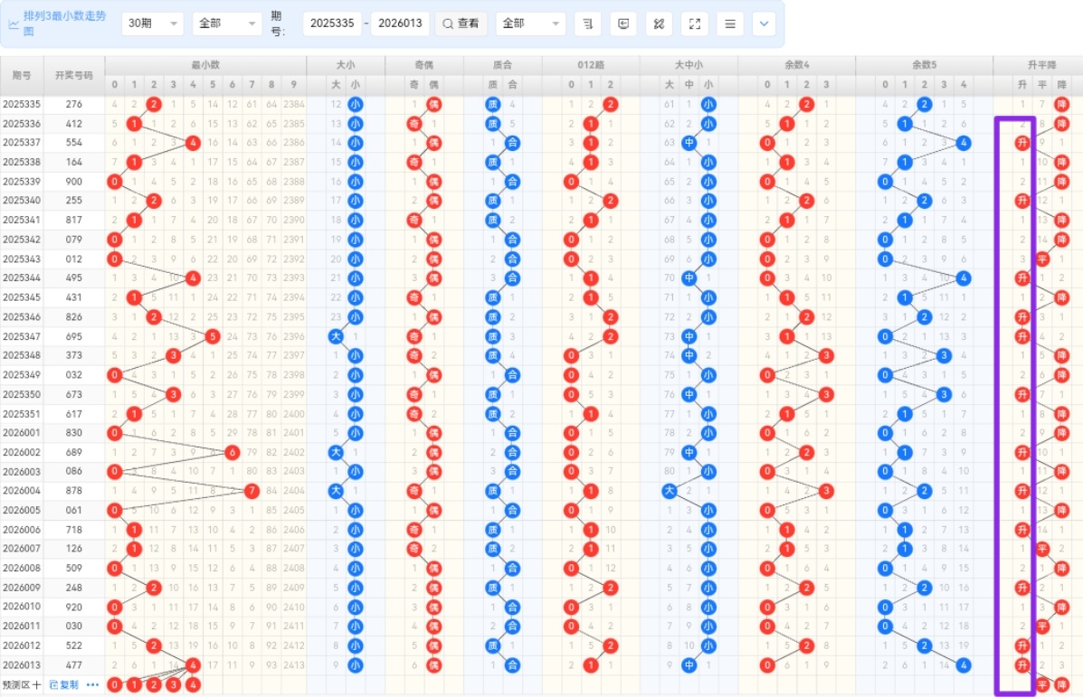Click the 余数4 column group header

796,65
